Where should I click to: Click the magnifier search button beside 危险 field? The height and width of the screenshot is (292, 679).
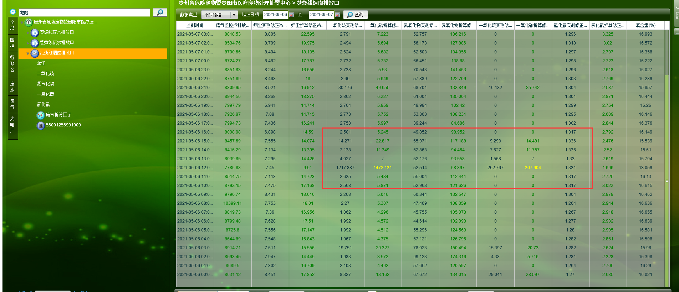[160, 12]
